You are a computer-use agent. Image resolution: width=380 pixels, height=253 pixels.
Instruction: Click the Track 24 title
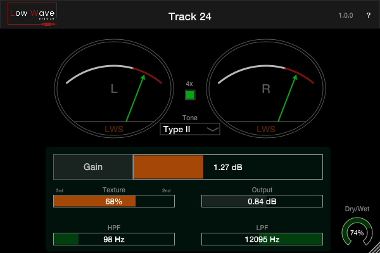pyautogui.click(x=190, y=16)
